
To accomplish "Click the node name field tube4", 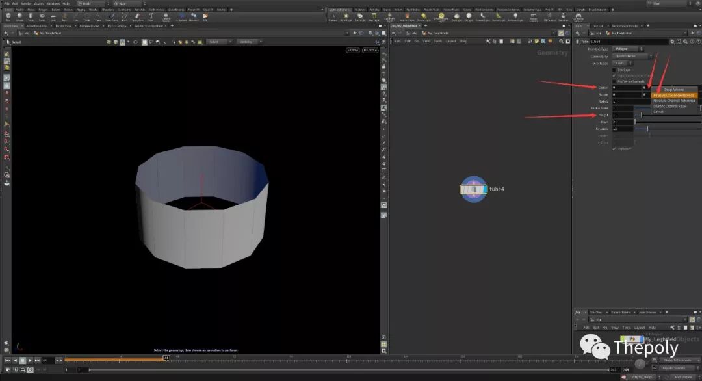I will [x=629, y=41].
